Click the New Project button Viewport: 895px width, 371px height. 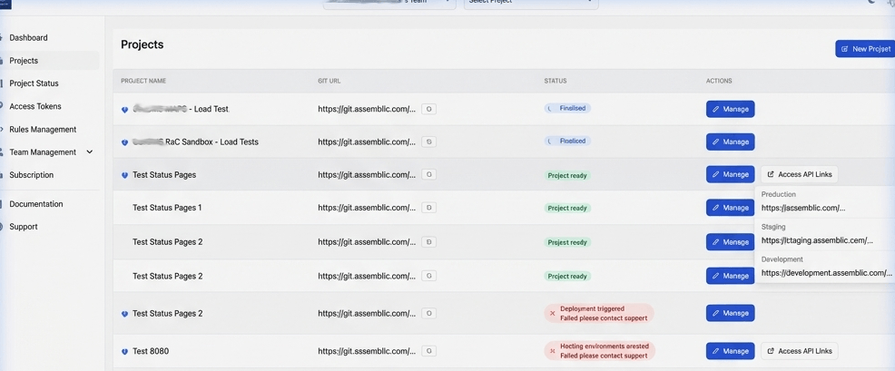pos(865,49)
